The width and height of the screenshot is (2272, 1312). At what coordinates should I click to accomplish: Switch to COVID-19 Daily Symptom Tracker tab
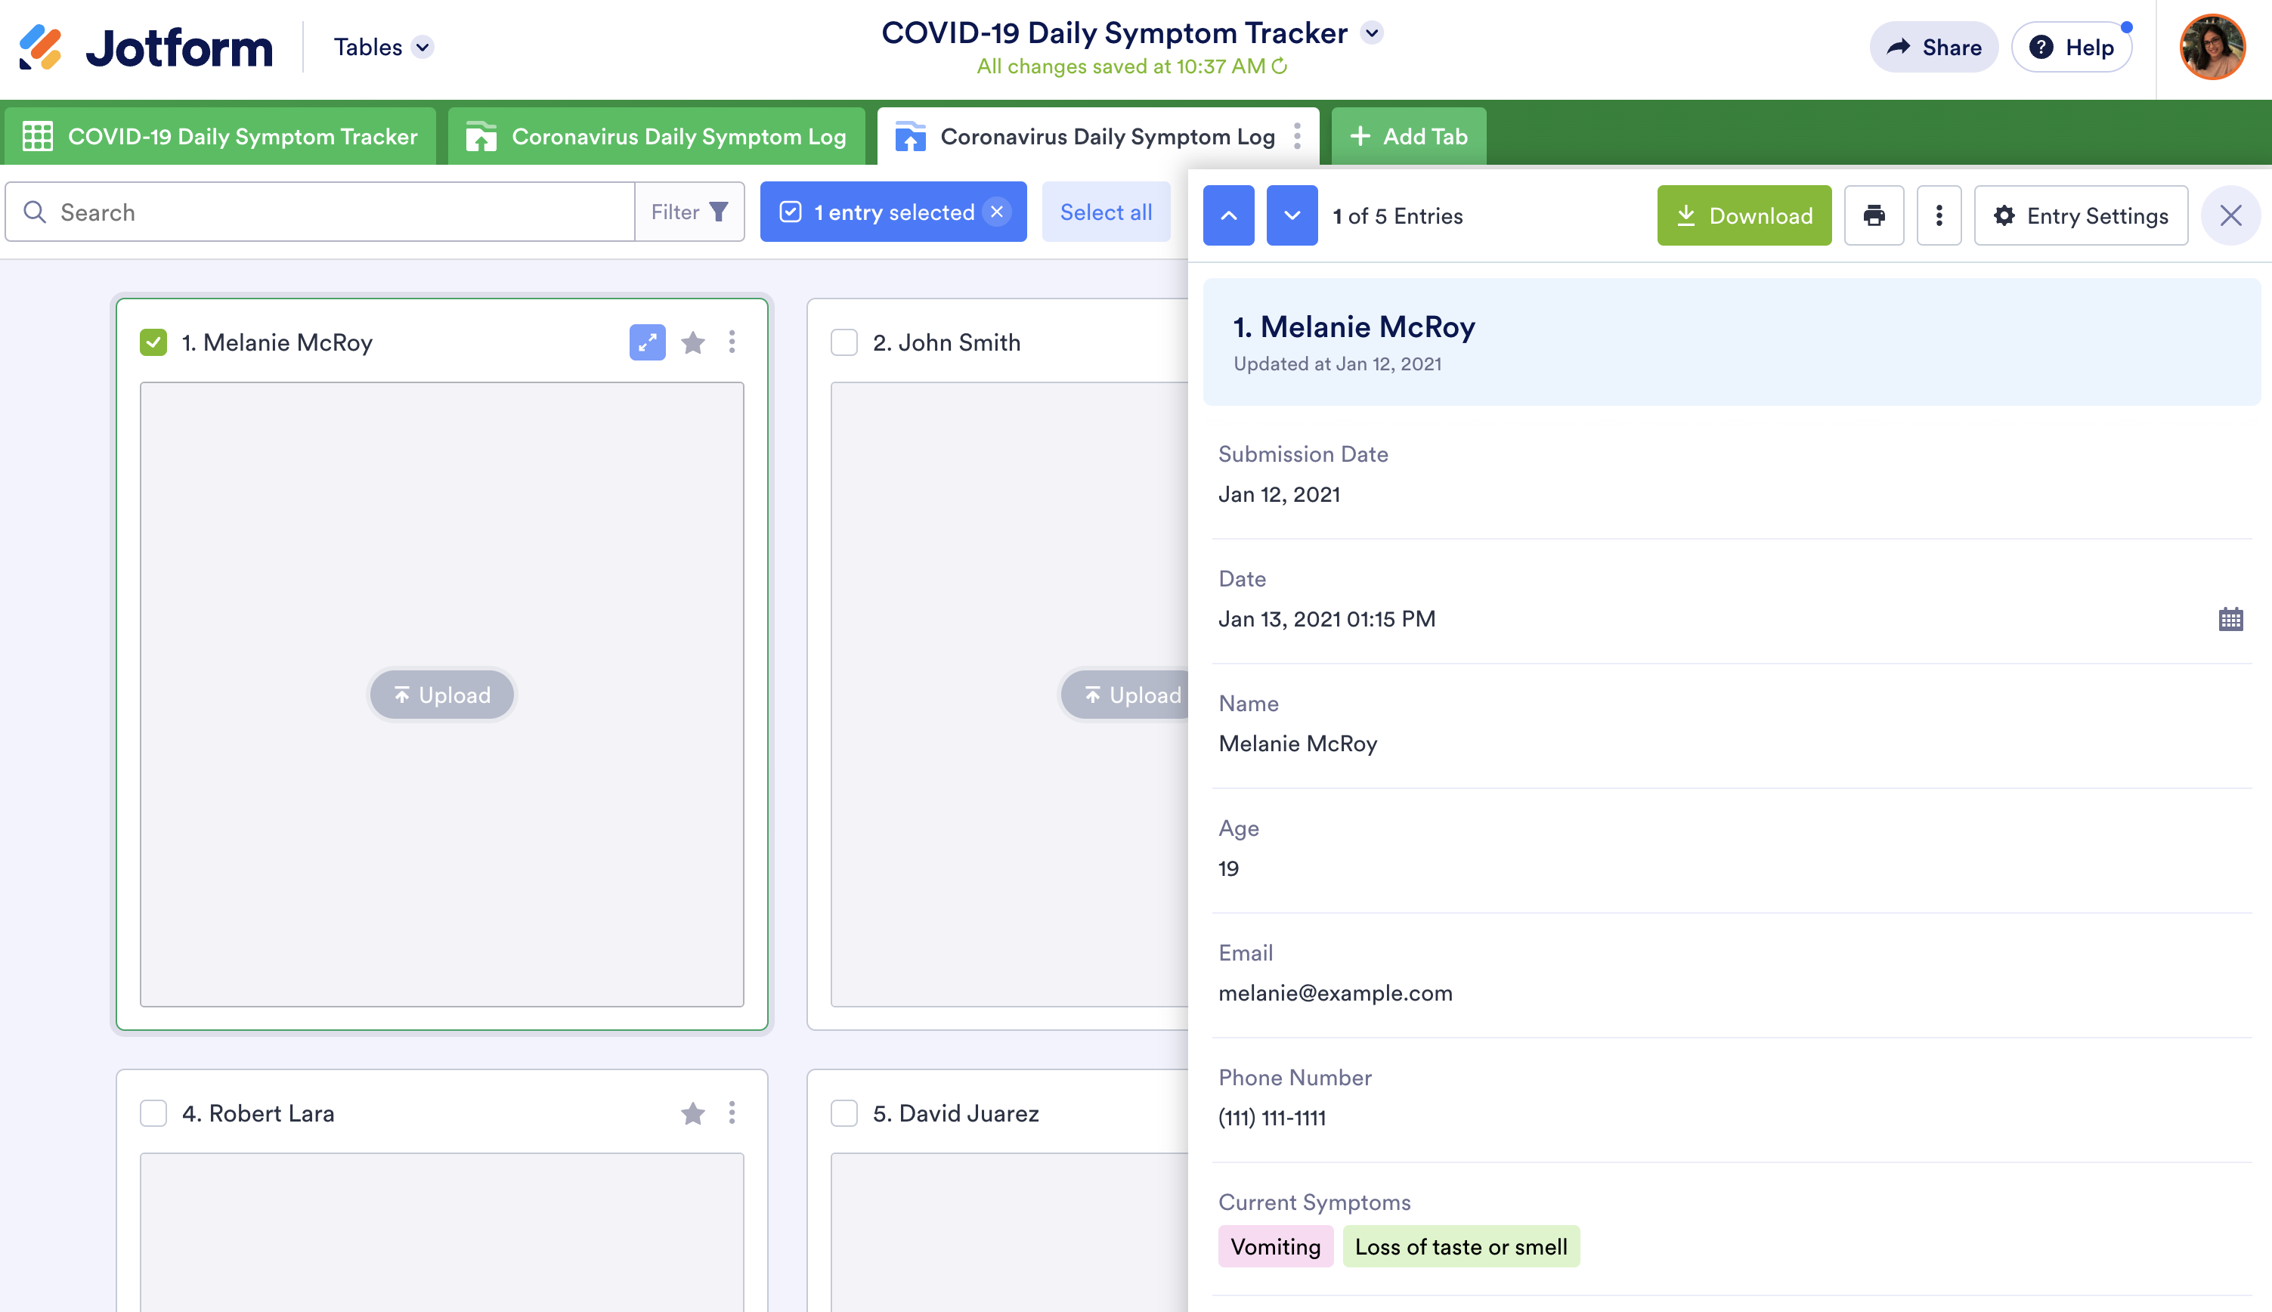tap(220, 136)
